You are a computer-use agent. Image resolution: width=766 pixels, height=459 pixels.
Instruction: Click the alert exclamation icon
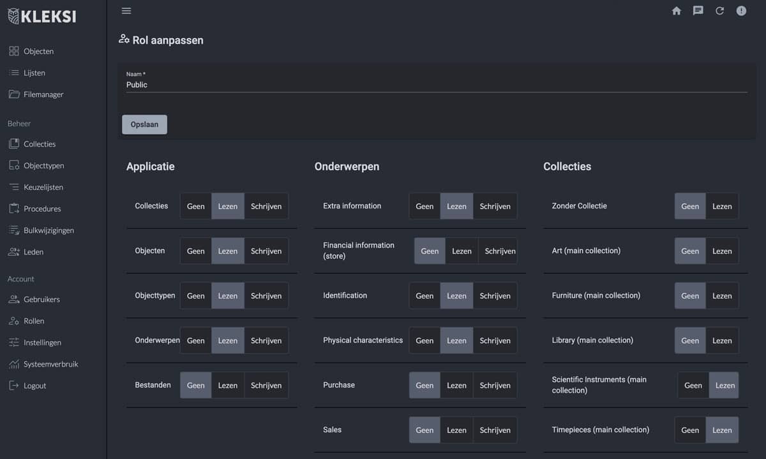(x=741, y=11)
